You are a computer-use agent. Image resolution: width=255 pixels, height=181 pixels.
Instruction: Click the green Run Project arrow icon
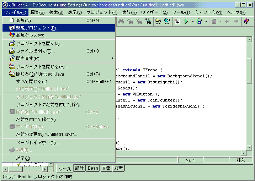tap(186, 21)
